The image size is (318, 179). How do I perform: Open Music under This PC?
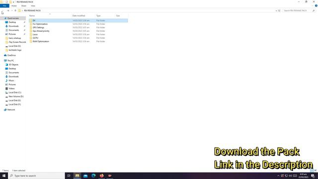[11, 81]
